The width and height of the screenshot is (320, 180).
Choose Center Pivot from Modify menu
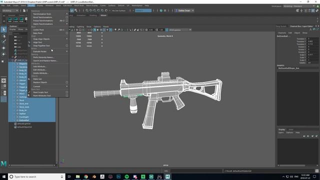(x=38, y=30)
